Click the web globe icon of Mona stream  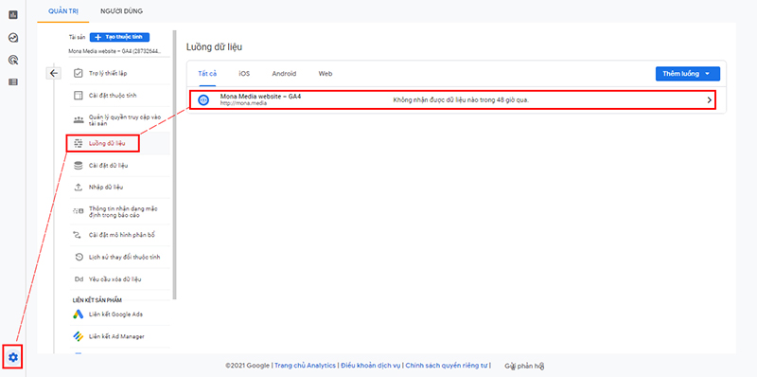tap(203, 100)
